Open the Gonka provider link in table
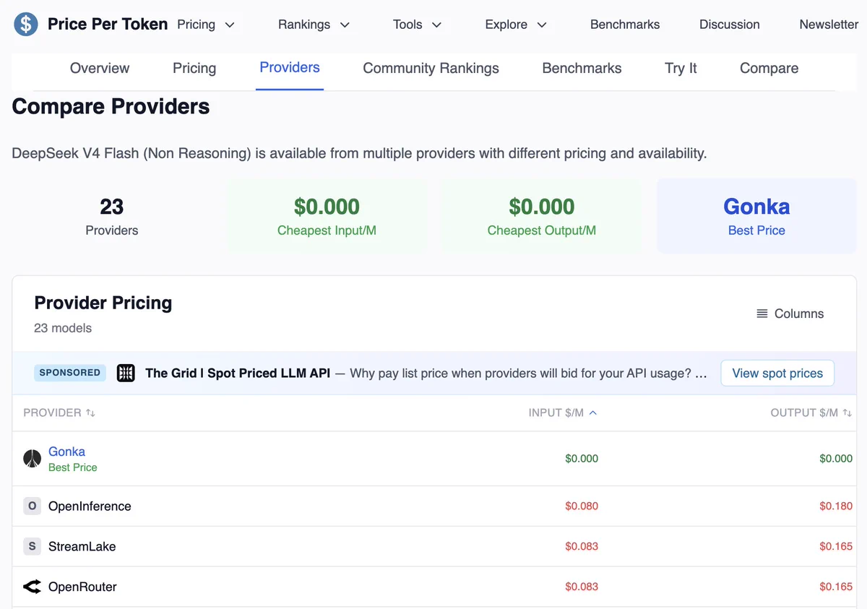Screen dimensions: 867x609 66,452
